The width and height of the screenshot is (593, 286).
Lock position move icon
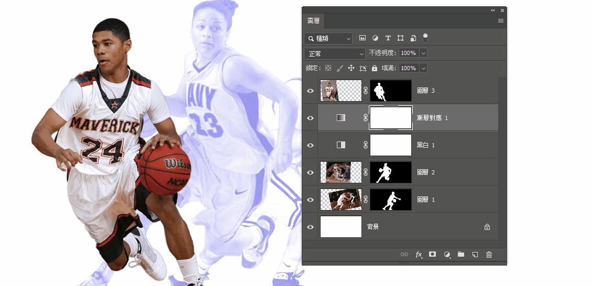pyautogui.click(x=351, y=68)
